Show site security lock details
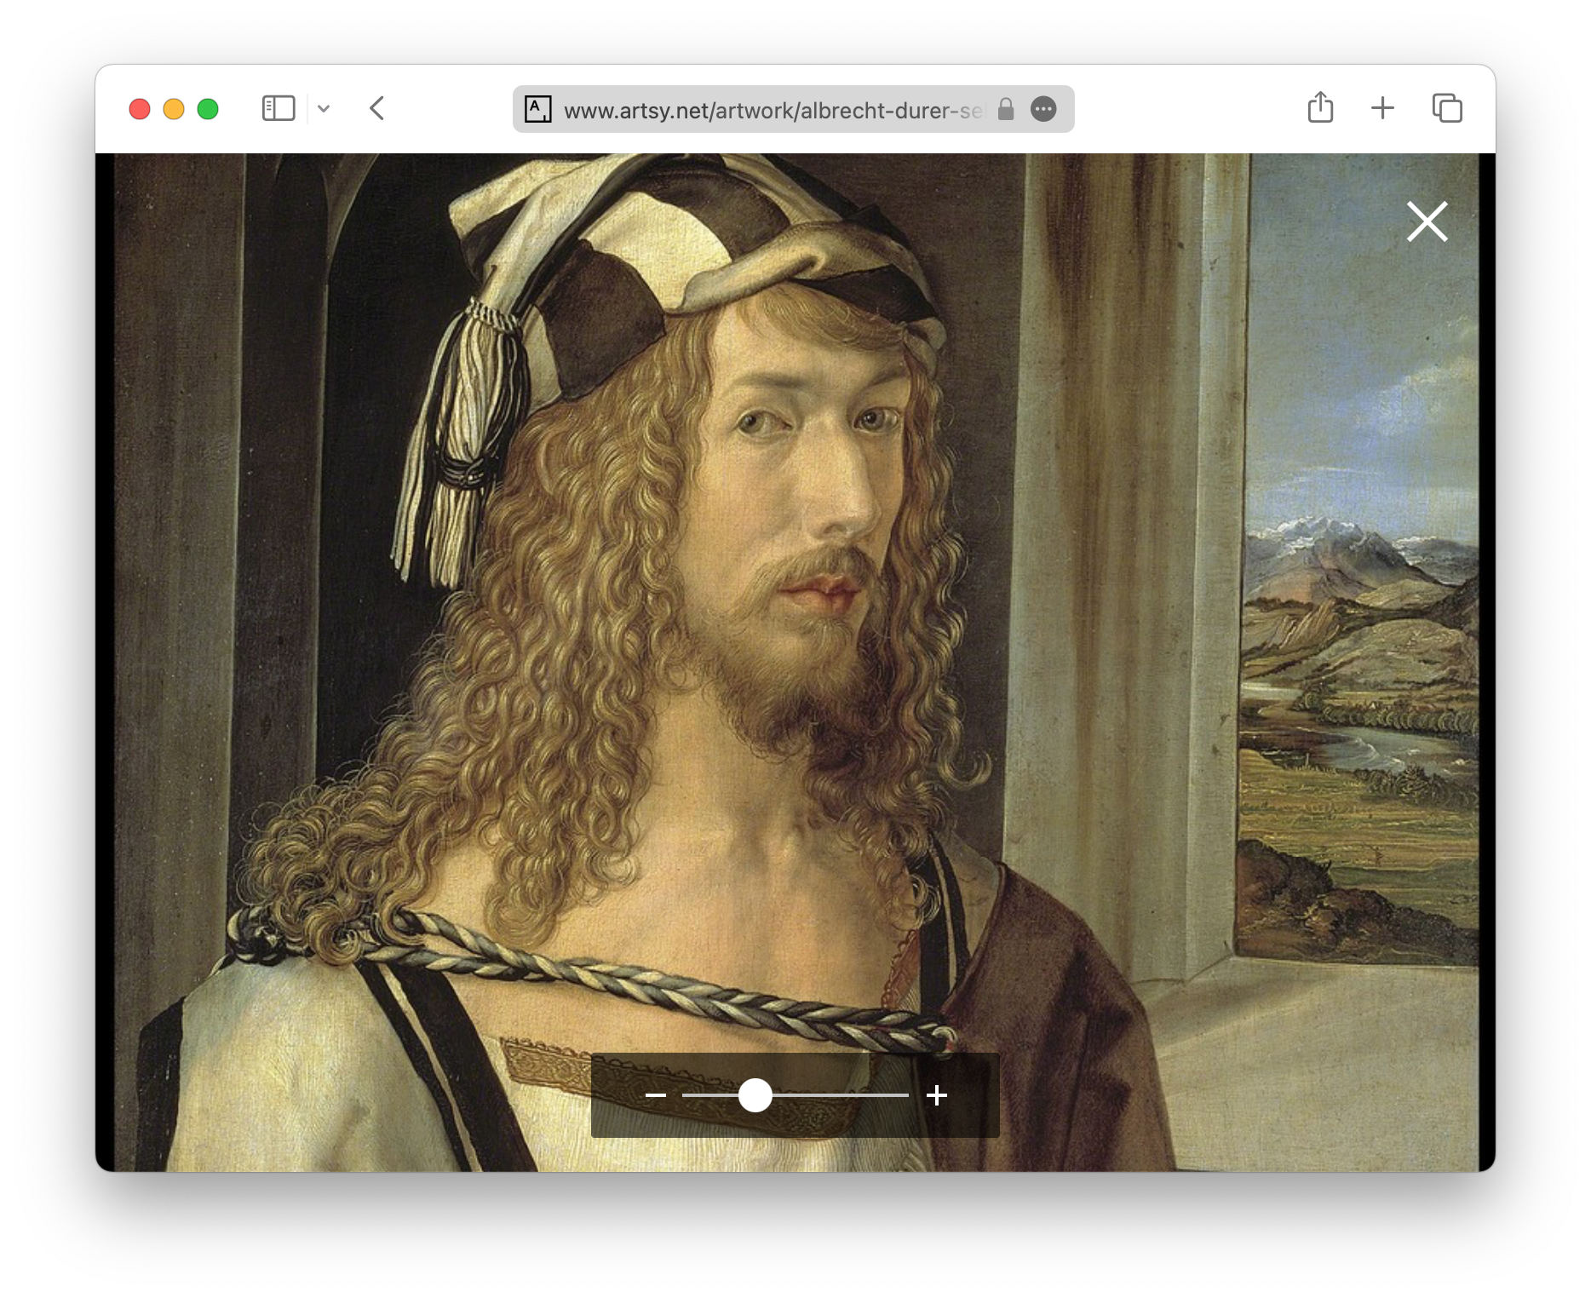The image size is (1591, 1298). coord(1006,109)
